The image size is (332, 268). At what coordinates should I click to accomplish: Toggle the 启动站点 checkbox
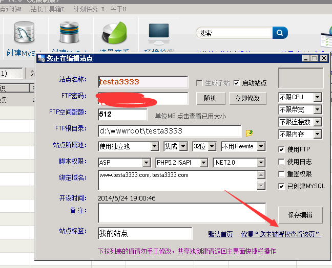click(236, 83)
